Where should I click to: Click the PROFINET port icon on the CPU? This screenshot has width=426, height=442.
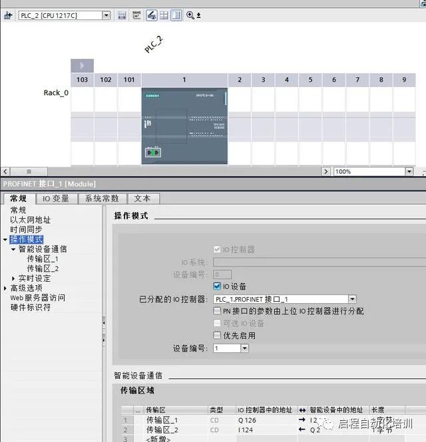(x=153, y=152)
